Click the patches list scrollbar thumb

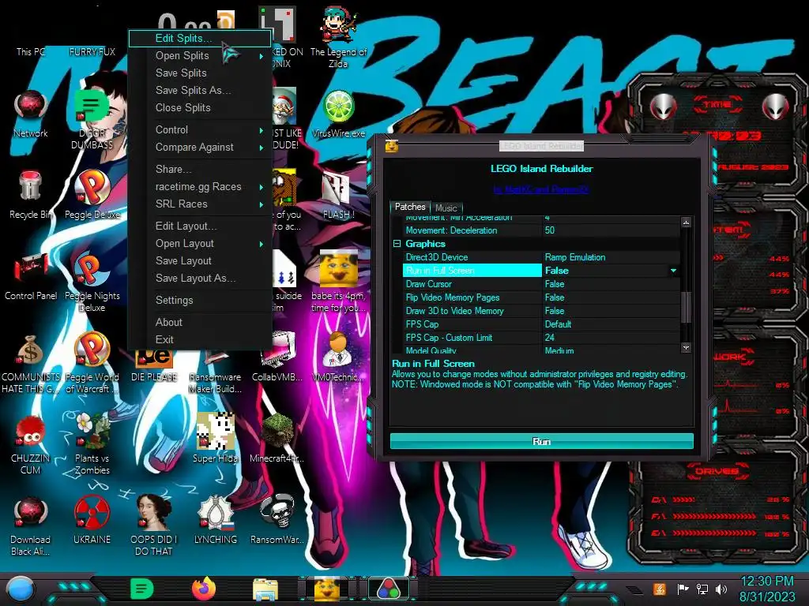click(x=686, y=307)
